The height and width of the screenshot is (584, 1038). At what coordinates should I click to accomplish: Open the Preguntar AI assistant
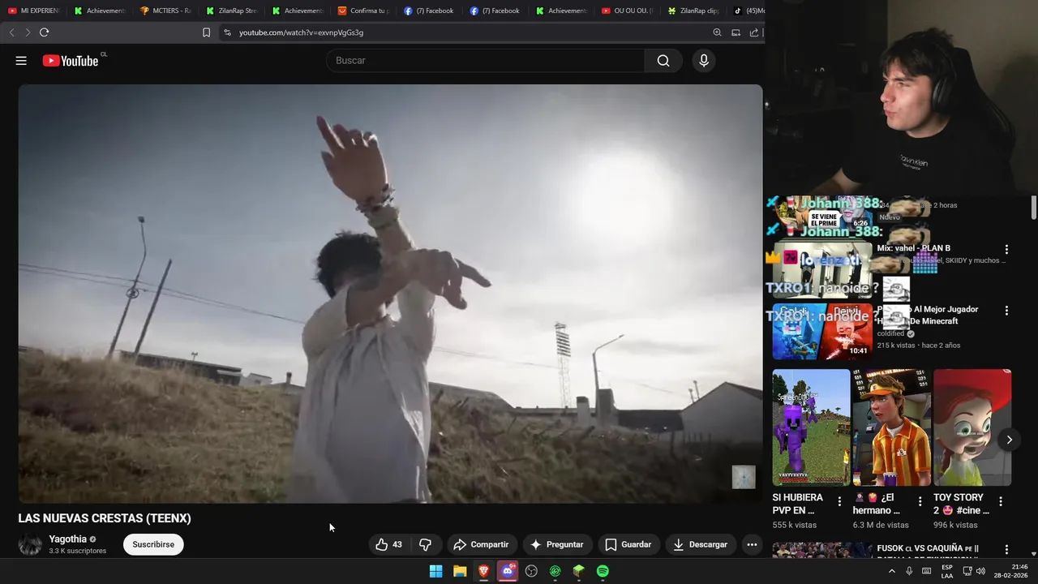coord(556,544)
